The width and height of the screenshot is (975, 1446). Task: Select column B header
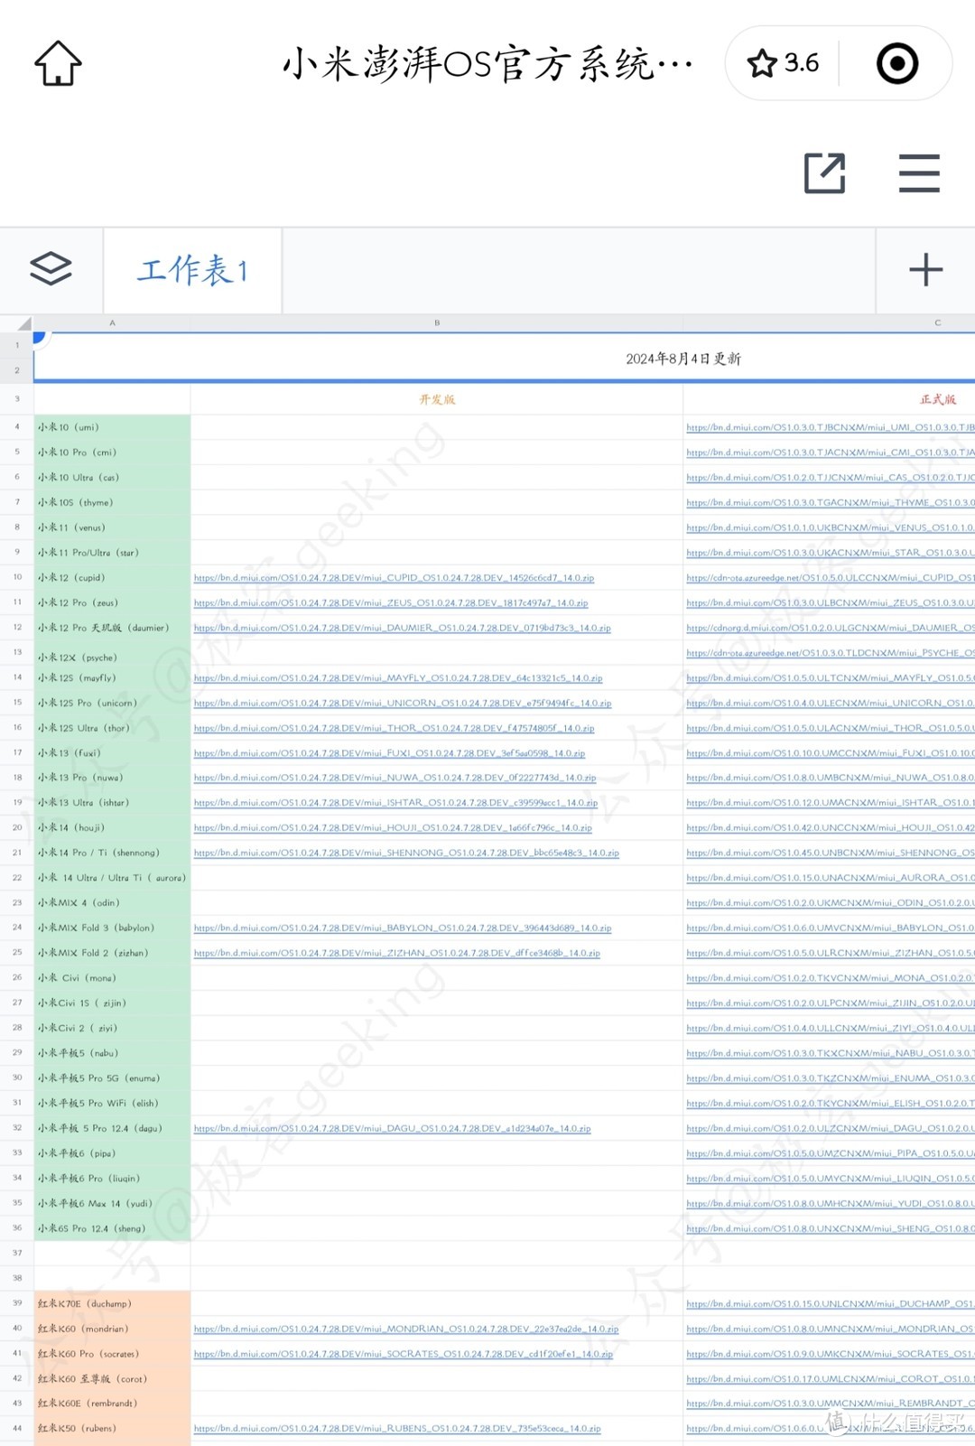click(x=437, y=322)
